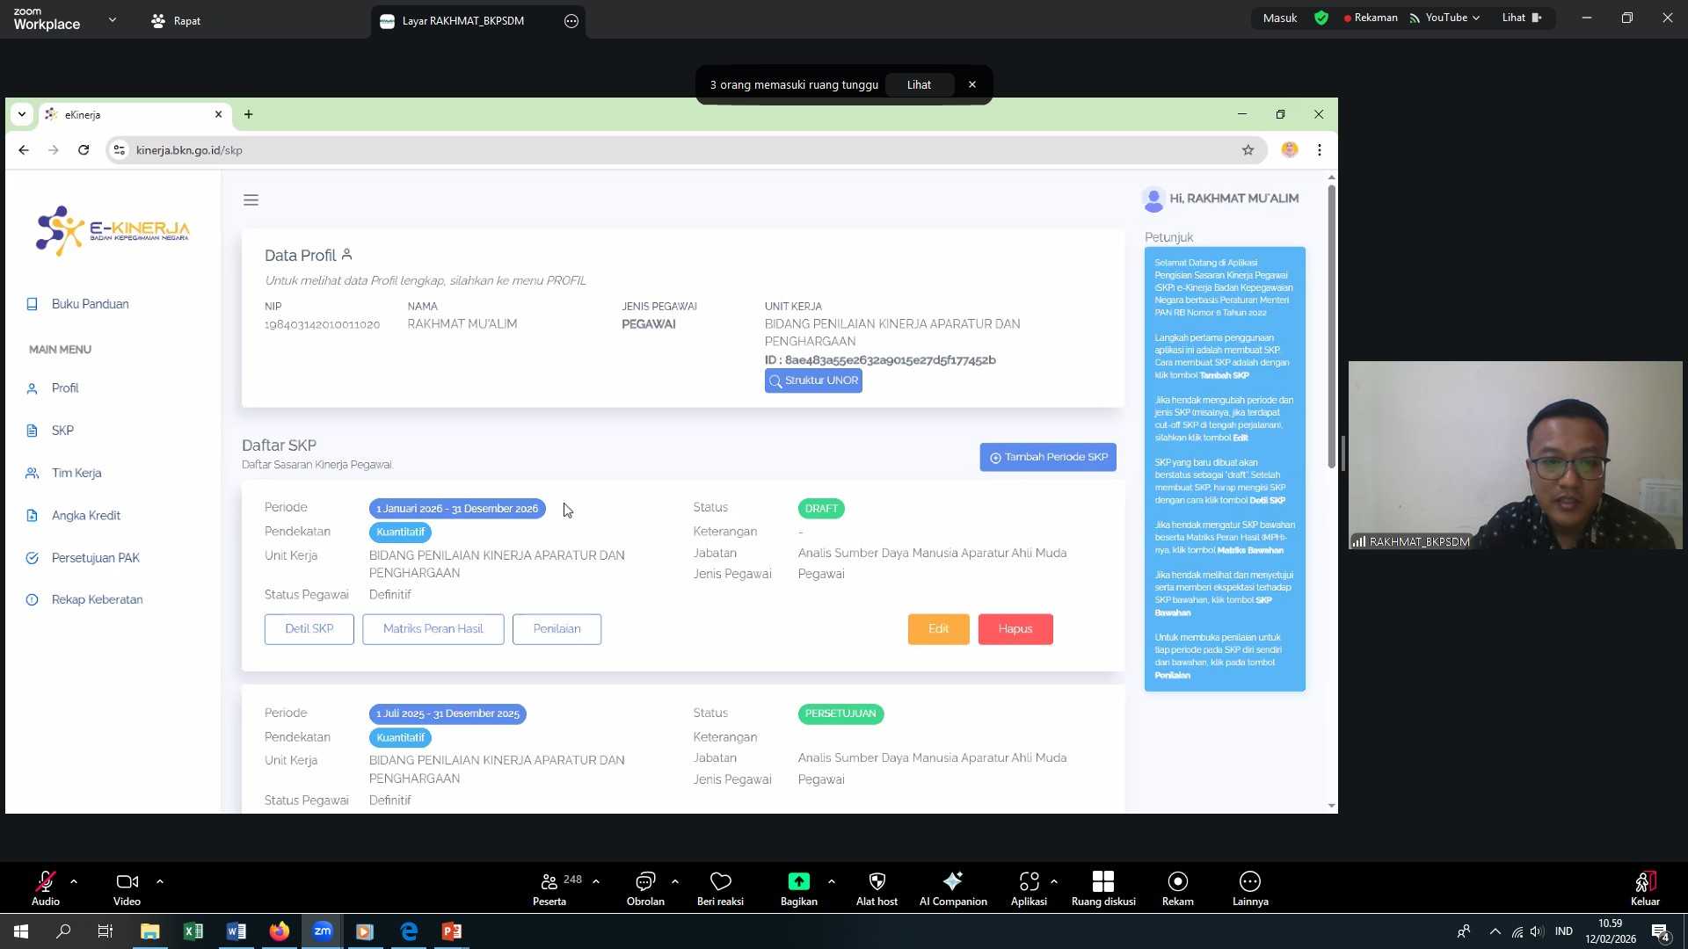
Task: Bookmark page with the star icon
Action: pyautogui.click(x=1248, y=150)
